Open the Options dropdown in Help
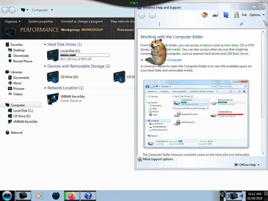268x201 pixels. pyautogui.click(x=257, y=15)
